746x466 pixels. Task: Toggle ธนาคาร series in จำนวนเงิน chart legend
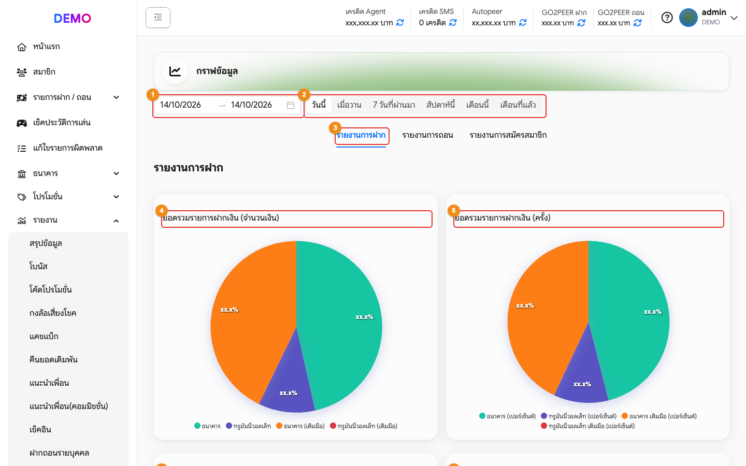pyautogui.click(x=207, y=426)
